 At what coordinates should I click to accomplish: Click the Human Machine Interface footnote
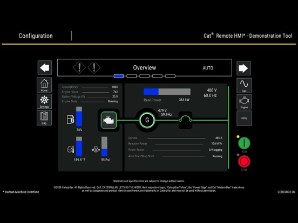[x=21, y=192]
